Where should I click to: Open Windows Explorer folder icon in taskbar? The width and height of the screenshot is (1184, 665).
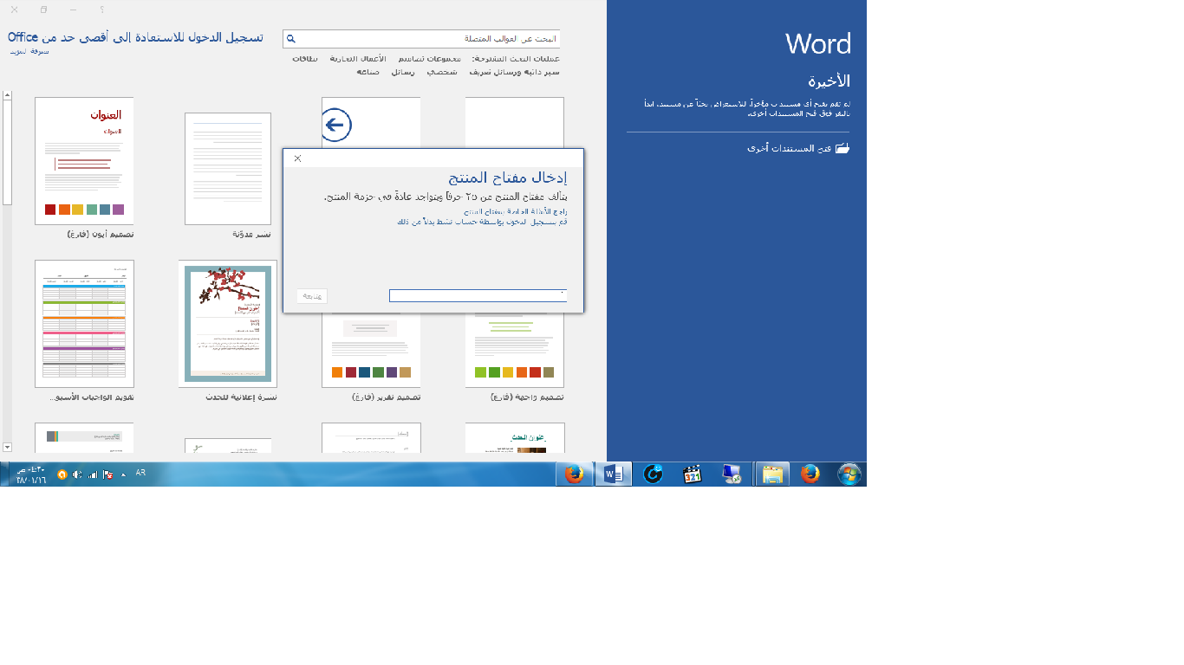pos(772,475)
